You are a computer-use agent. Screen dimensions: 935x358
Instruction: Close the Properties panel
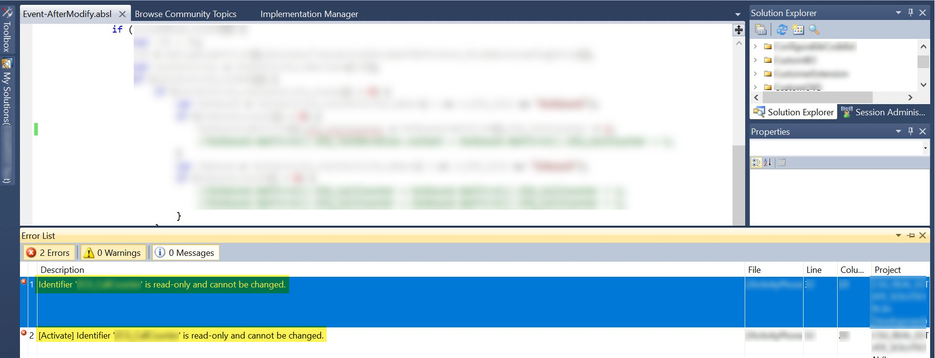[922, 131]
